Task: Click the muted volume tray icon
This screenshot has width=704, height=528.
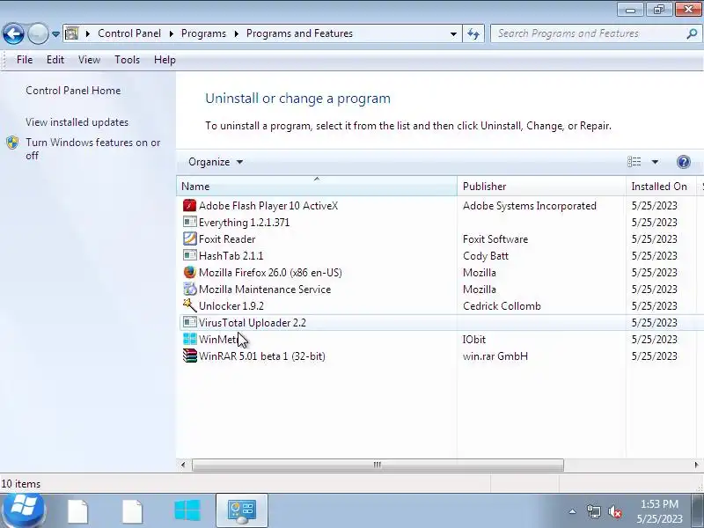Action: (x=614, y=511)
